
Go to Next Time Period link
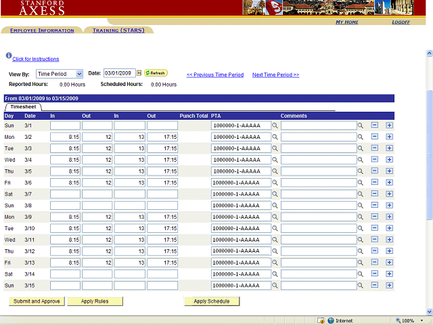coord(275,74)
